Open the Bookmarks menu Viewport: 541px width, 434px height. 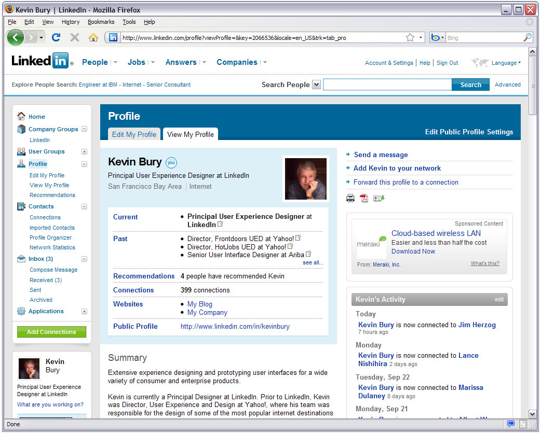[x=101, y=22]
